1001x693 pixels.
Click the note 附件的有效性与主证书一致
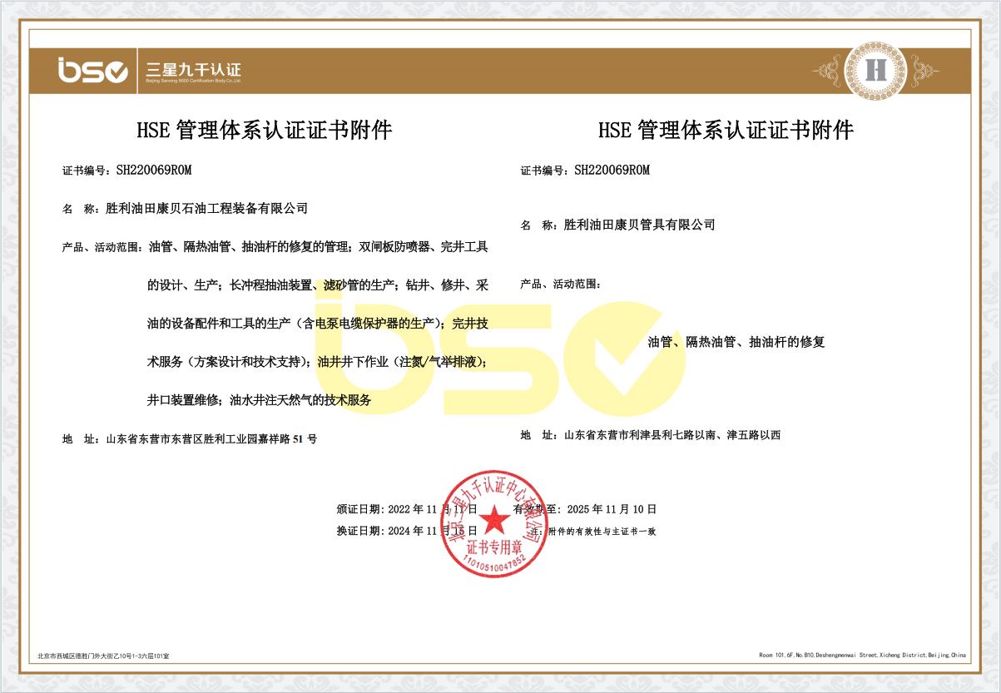[602, 531]
